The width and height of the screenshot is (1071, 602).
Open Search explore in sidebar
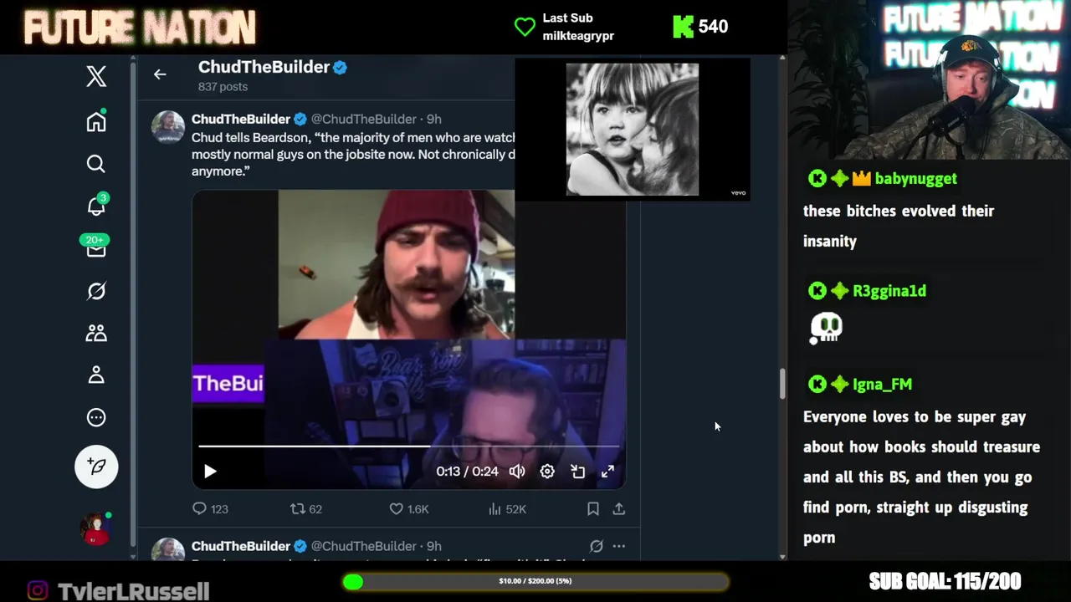pos(96,164)
